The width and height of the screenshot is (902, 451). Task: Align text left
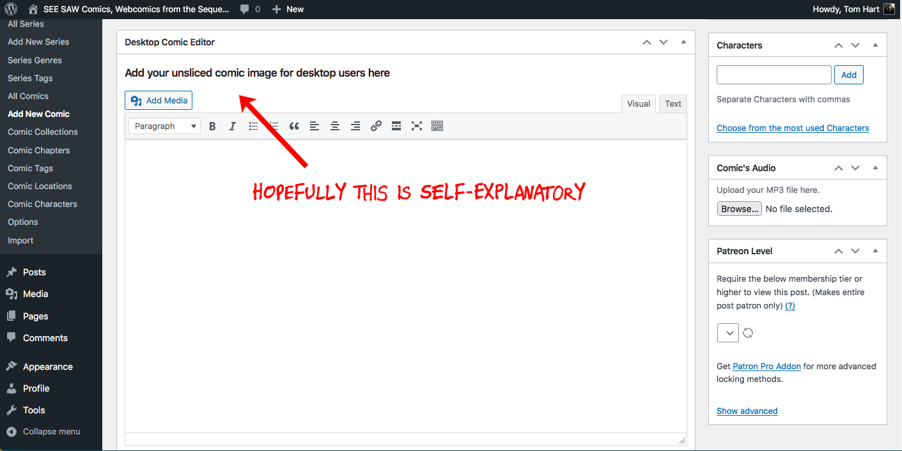[x=315, y=126]
